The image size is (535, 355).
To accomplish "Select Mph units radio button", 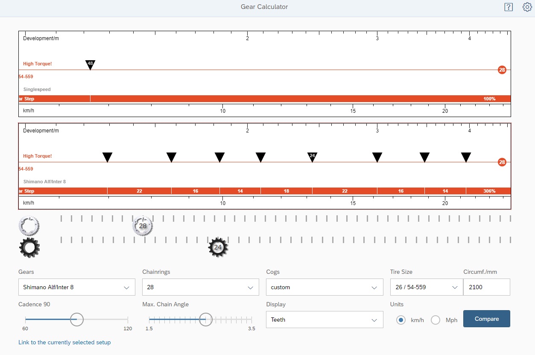I will coord(435,320).
